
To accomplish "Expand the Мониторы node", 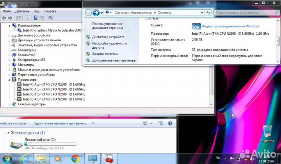I will click(x=9, y=65).
